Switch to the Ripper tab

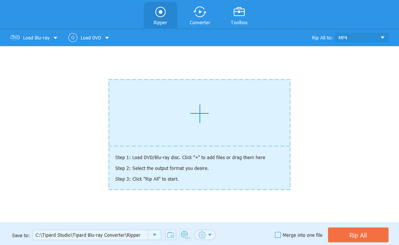[x=160, y=16]
